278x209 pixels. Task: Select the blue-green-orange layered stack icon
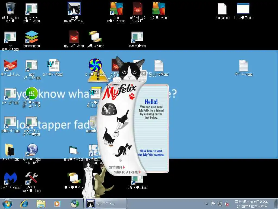(31, 37)
